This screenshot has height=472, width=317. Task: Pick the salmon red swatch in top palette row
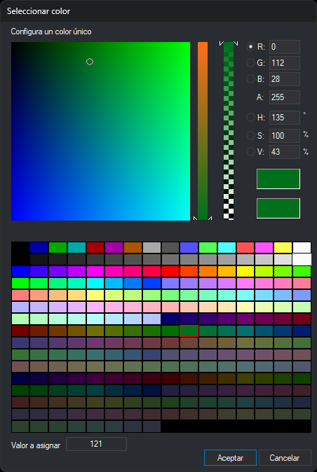click(245, 248)
